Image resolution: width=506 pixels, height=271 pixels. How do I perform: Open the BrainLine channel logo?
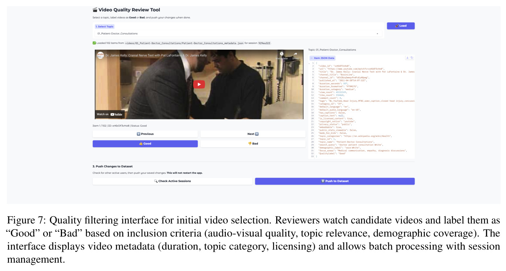coord(100,56)
